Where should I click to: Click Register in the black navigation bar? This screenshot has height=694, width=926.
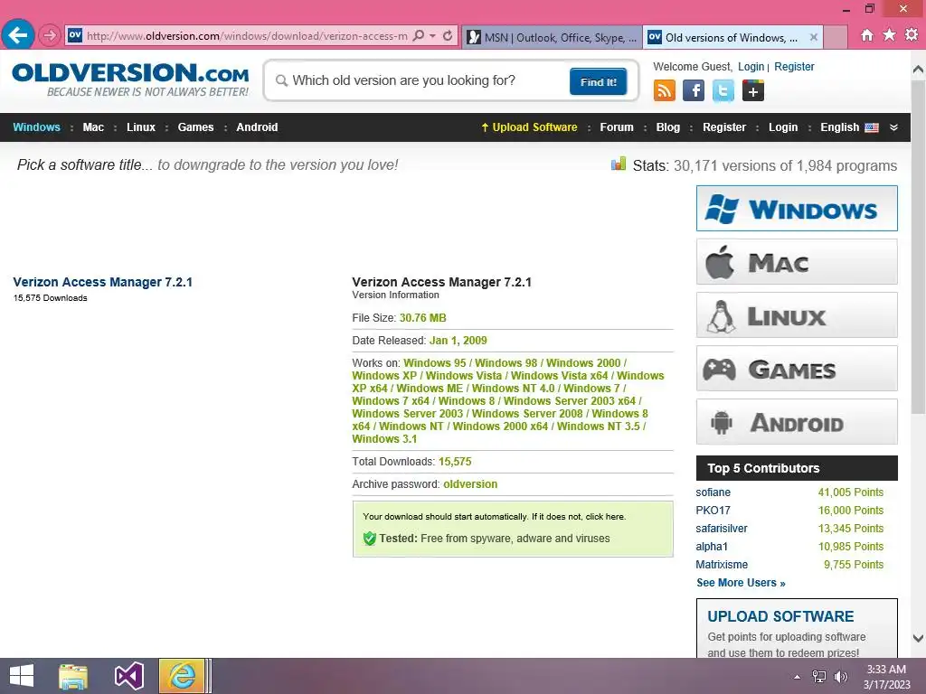pyautogui.click(x=724, y=127)
